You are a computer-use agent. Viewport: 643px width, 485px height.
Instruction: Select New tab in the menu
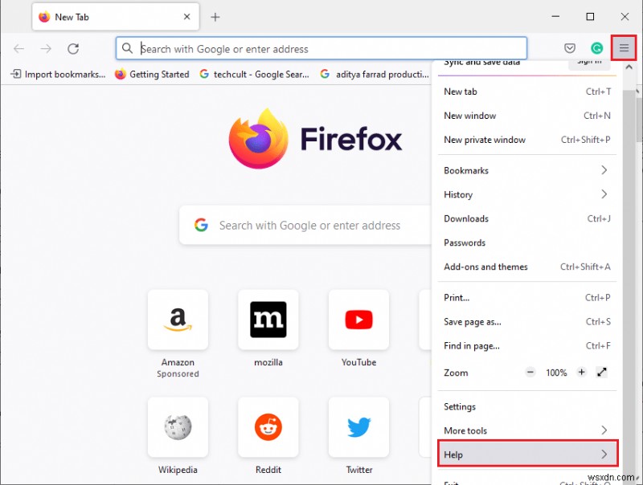[x=527, y=92]
